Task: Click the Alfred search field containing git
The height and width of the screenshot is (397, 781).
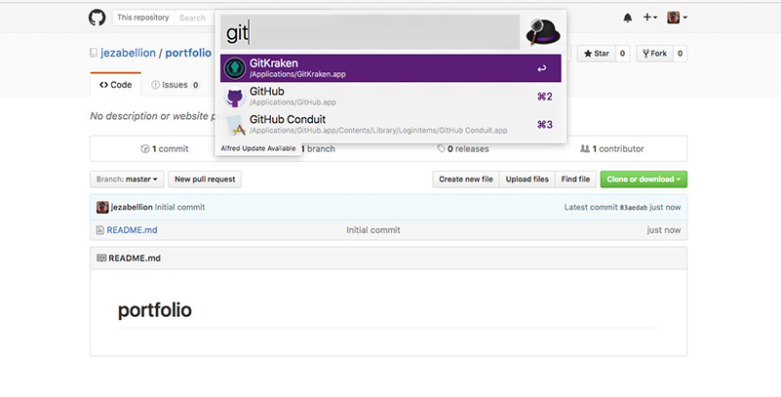Action: [x=371, y=32]
